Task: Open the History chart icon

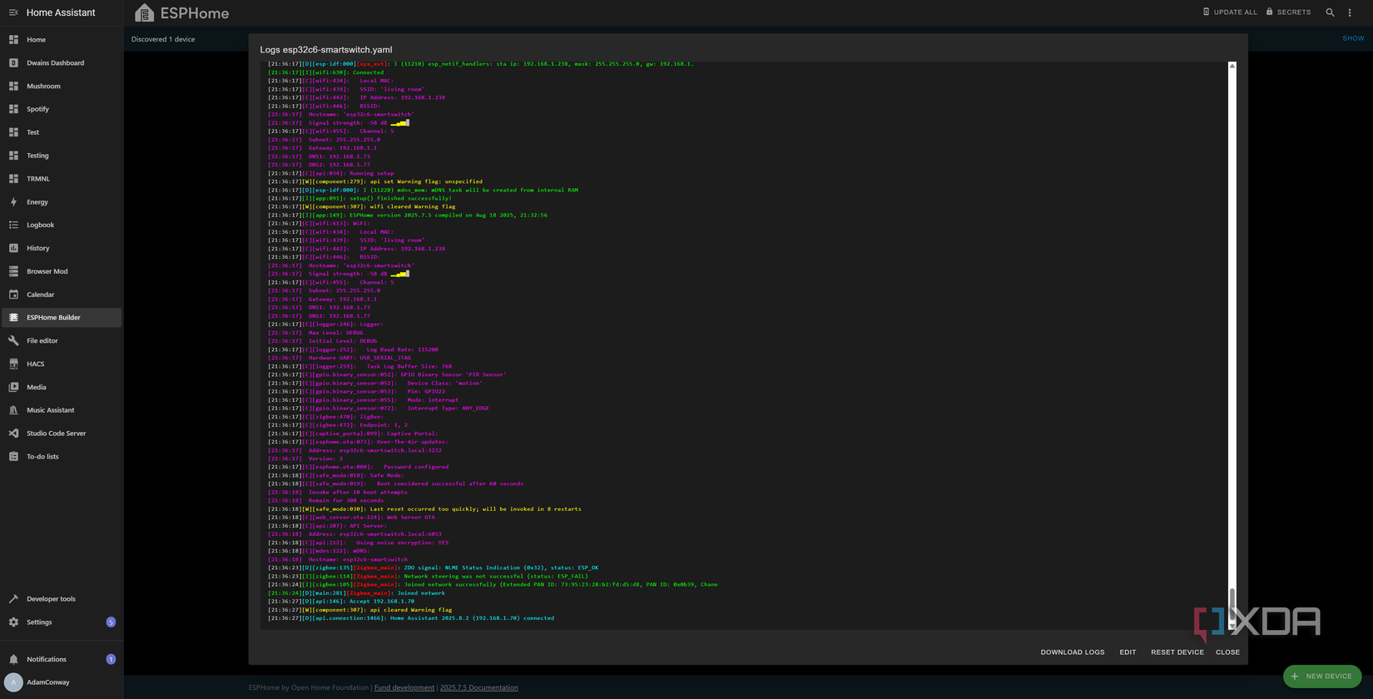Action: 13,248
